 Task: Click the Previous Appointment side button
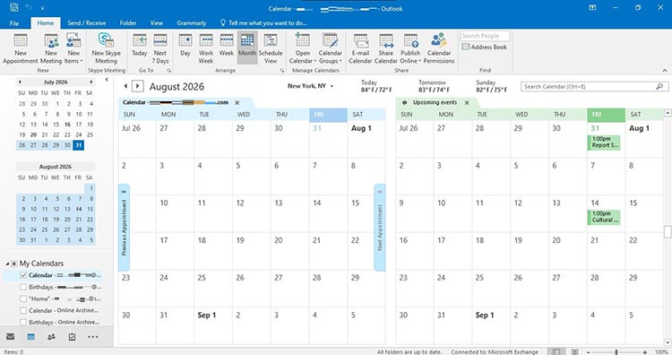click(x=124, y=228)
